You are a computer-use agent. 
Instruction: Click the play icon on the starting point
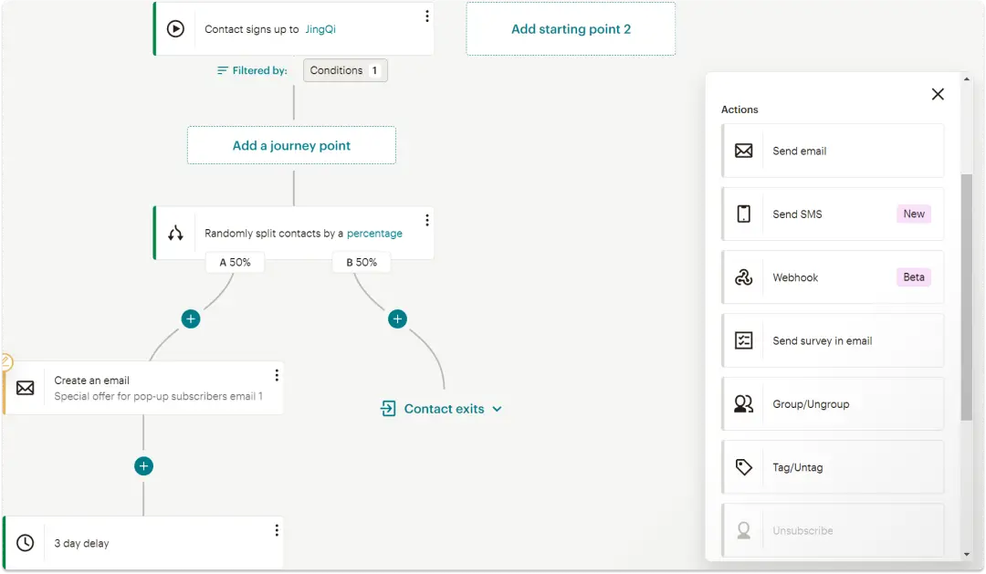(175, 29)
